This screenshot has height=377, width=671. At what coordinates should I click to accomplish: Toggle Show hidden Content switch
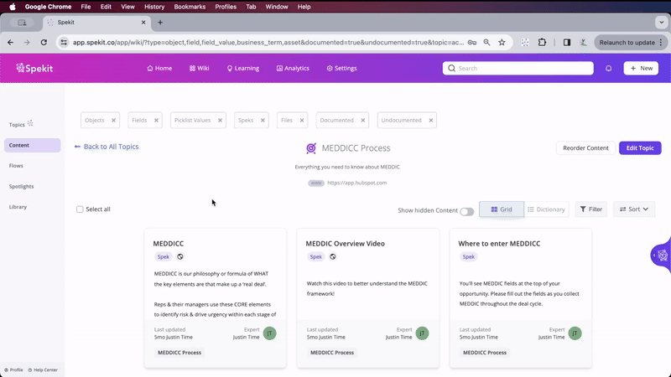click(467, 212)
